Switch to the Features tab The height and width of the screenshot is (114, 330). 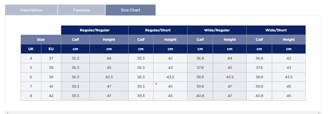pyautogui.click(x=81, y=10)
